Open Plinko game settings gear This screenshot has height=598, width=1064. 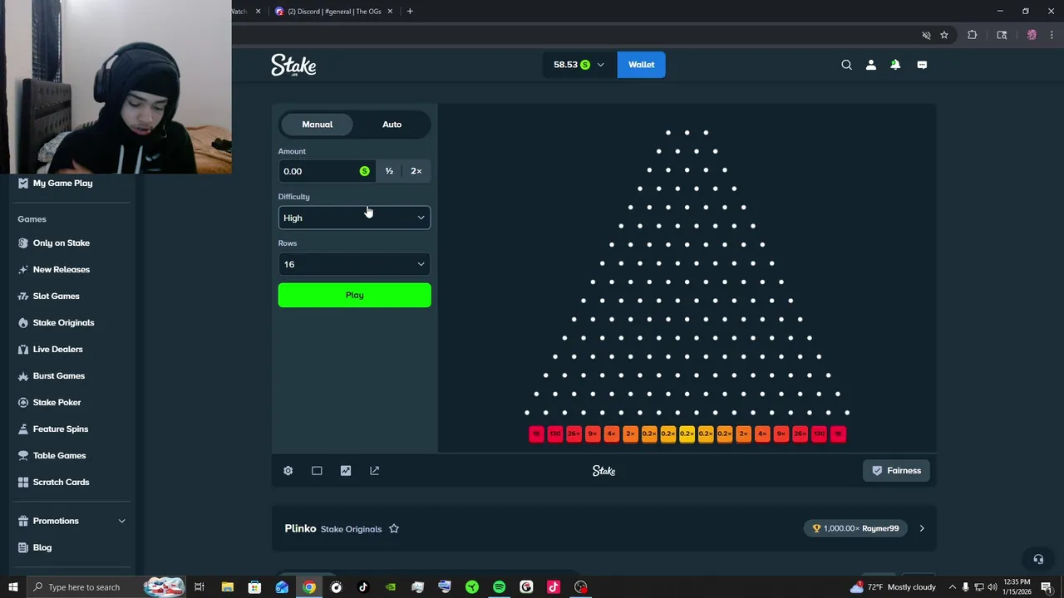point(288,471)
